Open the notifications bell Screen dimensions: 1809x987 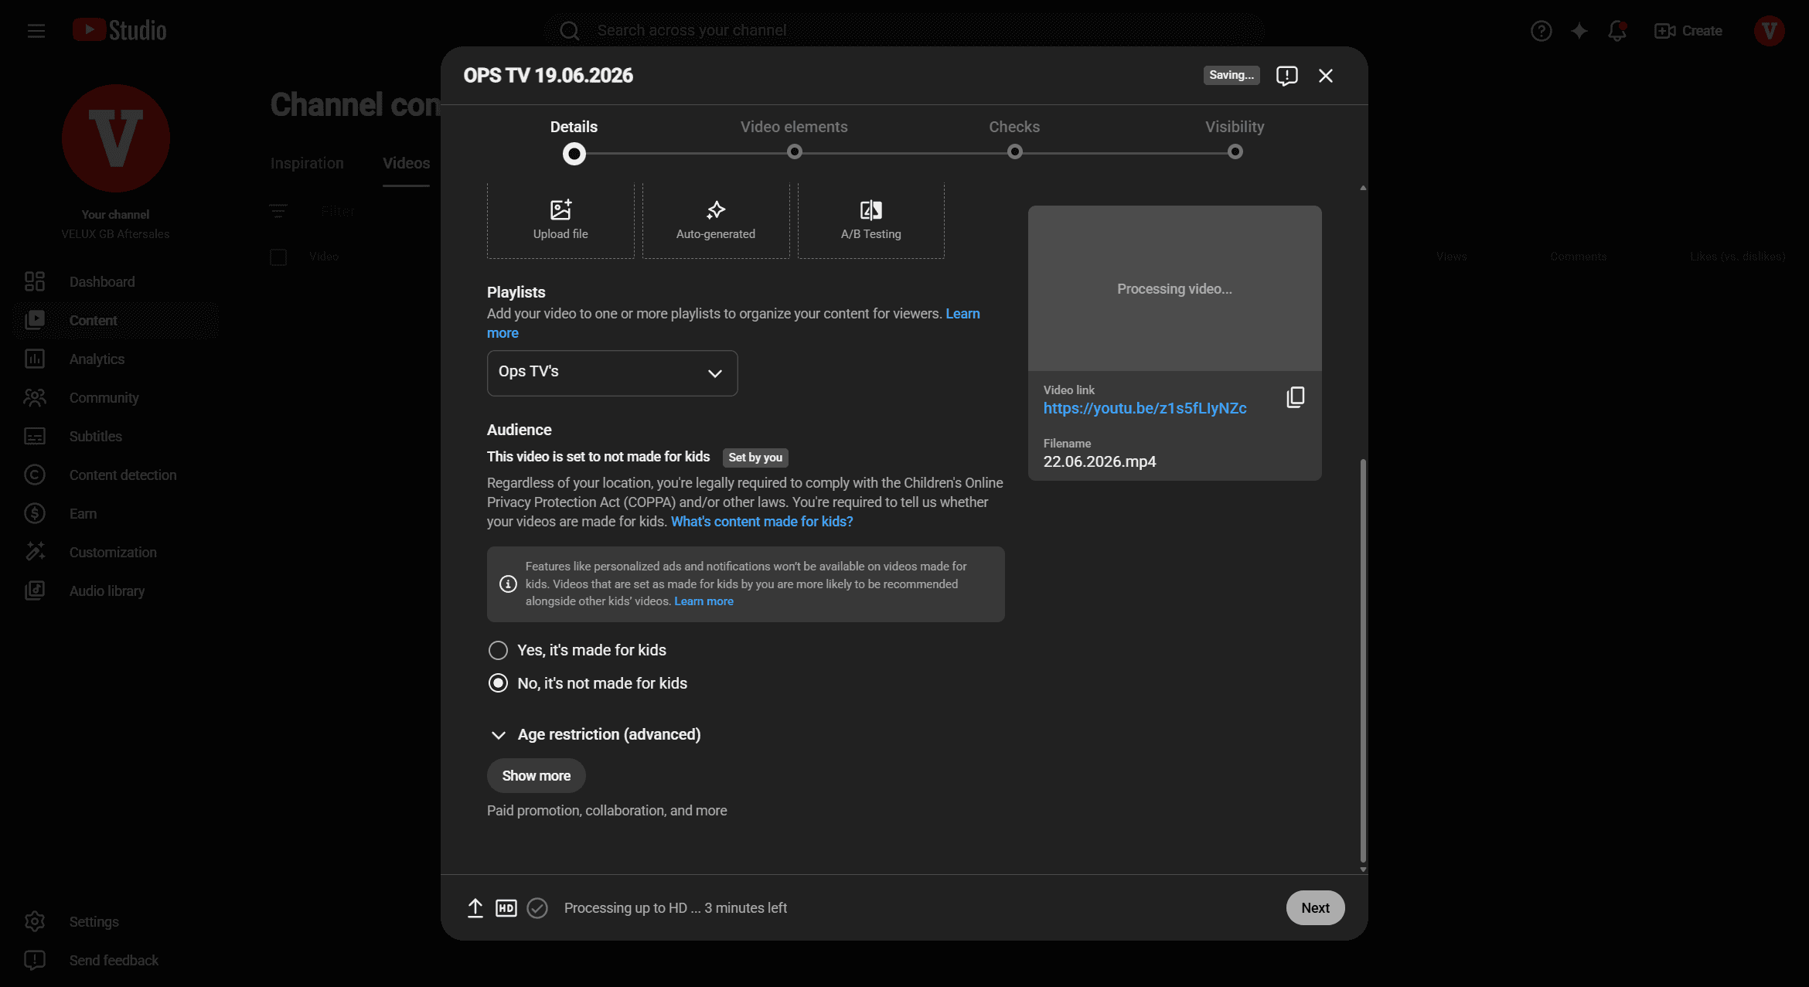point(1617,31)
